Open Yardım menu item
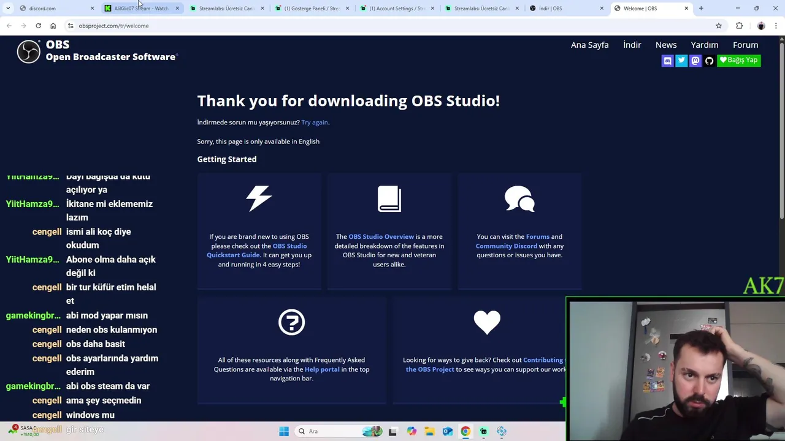The width and height of the screenshot is (785, 441). 705,45
